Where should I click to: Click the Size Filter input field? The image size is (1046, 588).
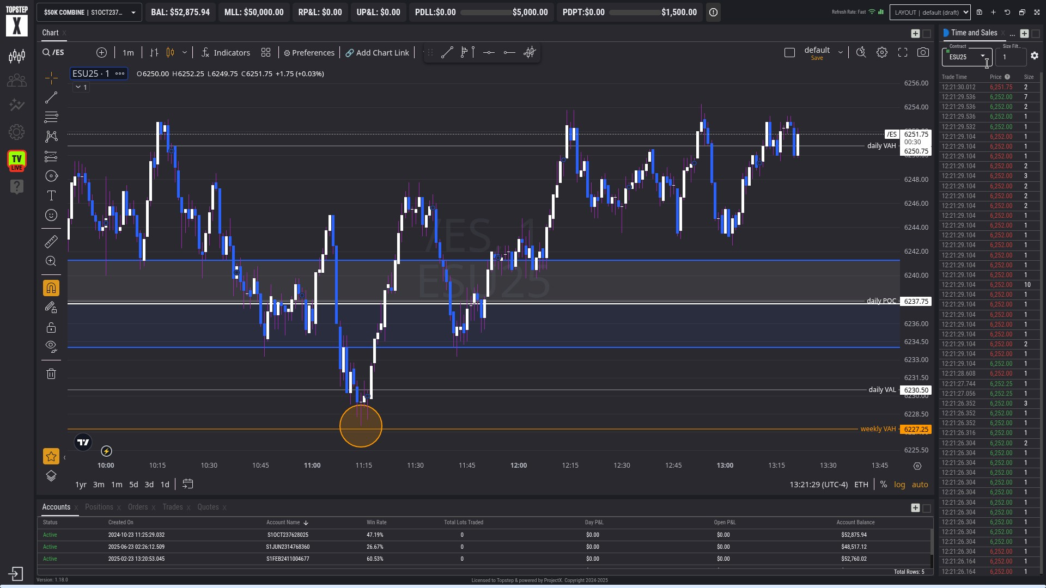pyautogui.click(x=1011, y=57)
